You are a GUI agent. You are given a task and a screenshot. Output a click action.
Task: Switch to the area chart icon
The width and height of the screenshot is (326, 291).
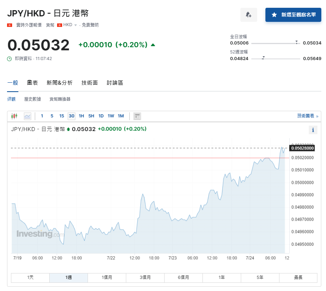pyautogui.click(x=27, y=116)
